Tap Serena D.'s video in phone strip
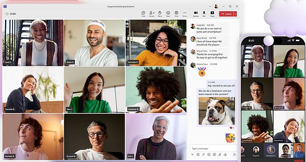The image size is (306, 162). [x=286, y=151]
